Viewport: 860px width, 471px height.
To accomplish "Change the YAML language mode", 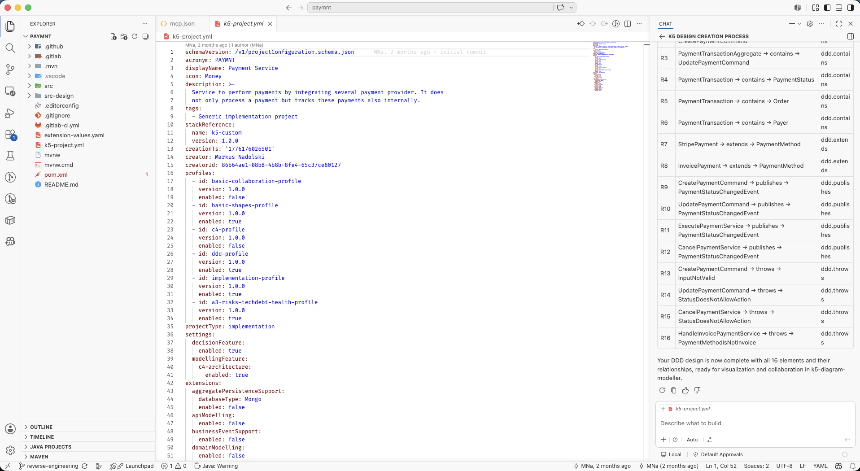I will click(x=820, y=466).
